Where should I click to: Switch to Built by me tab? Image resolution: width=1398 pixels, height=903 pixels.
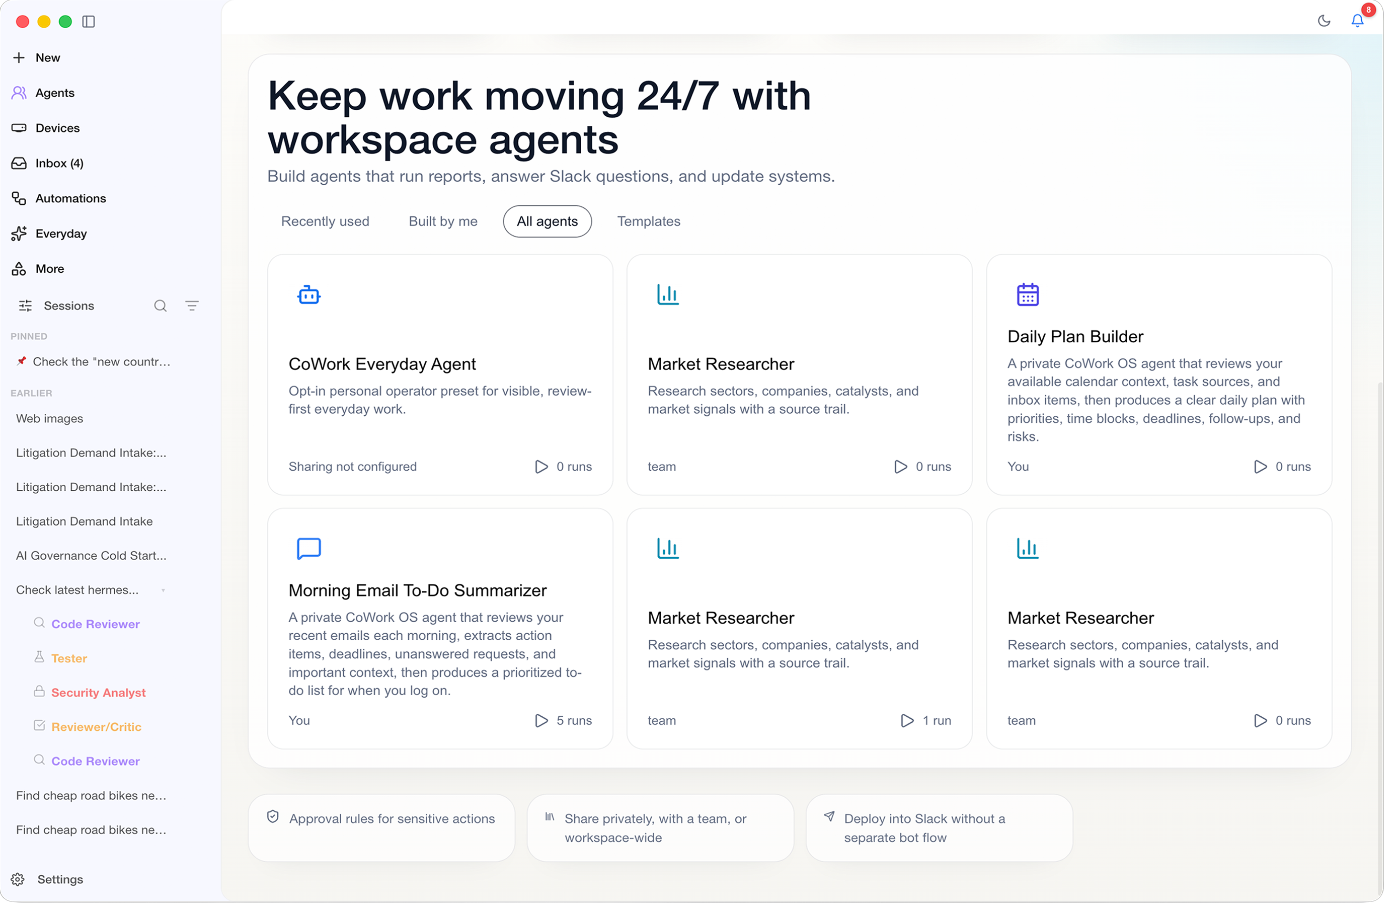443,221
